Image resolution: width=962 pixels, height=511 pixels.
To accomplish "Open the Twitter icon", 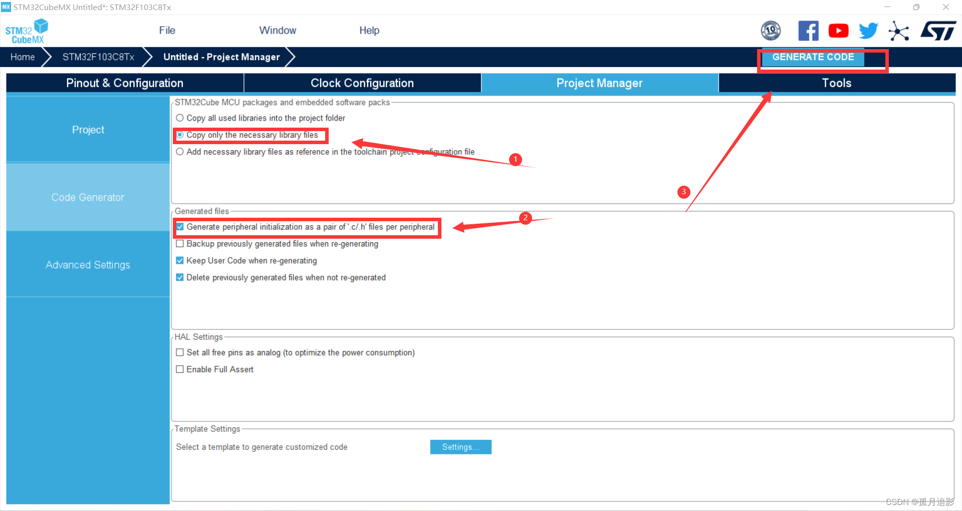I will coord(868,31).
